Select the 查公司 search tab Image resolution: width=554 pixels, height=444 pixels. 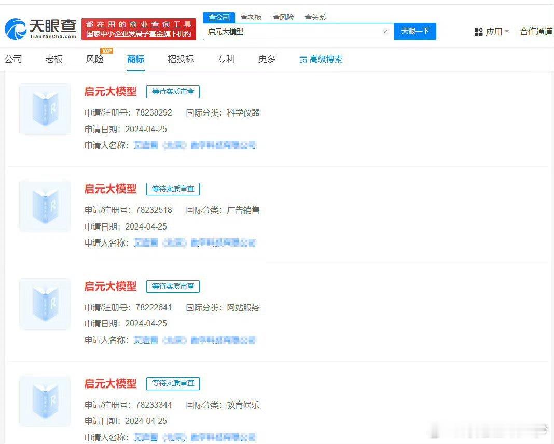point(219,17)
